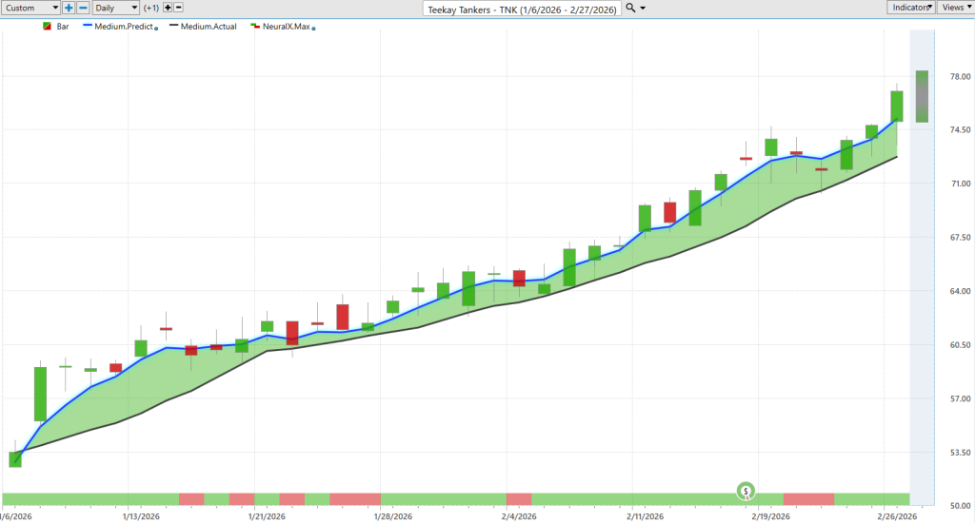Viewport: 975px width, 523px height.
Task: Click the Medium.Predict legend label
Action: pos(124,26)
